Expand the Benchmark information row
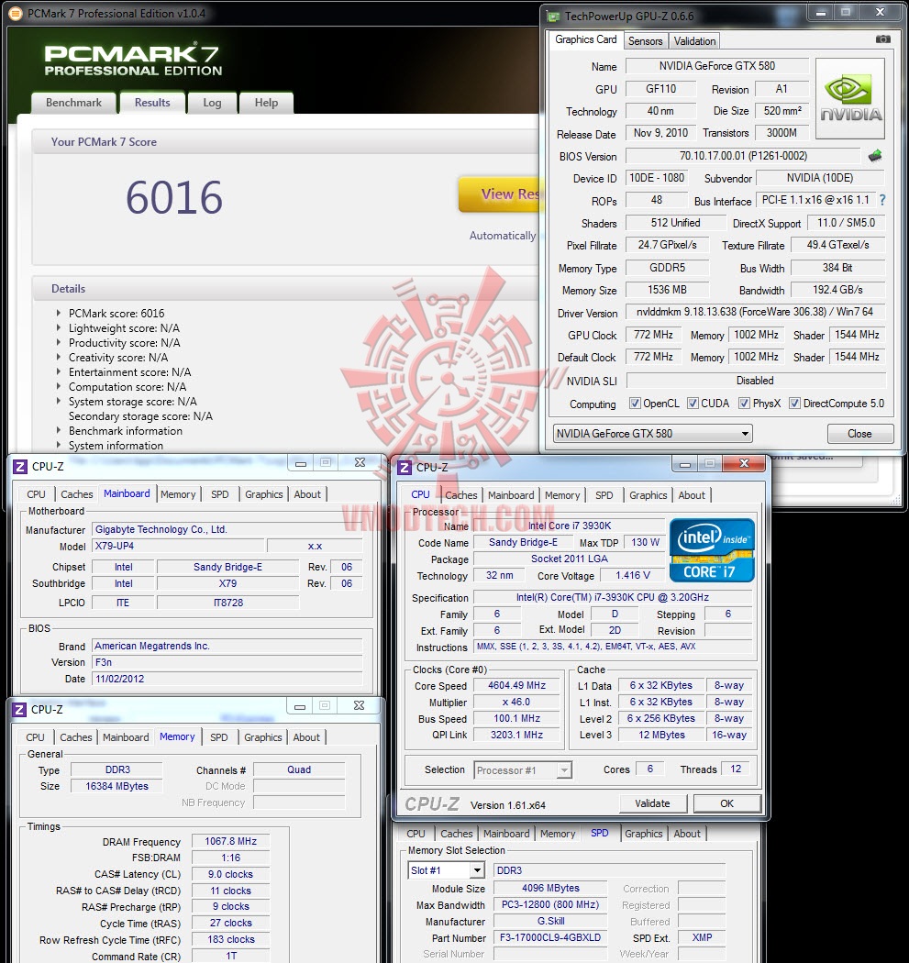Image resolution: width=909 pixels, height=963 pixels. click(x=59, y=431)
